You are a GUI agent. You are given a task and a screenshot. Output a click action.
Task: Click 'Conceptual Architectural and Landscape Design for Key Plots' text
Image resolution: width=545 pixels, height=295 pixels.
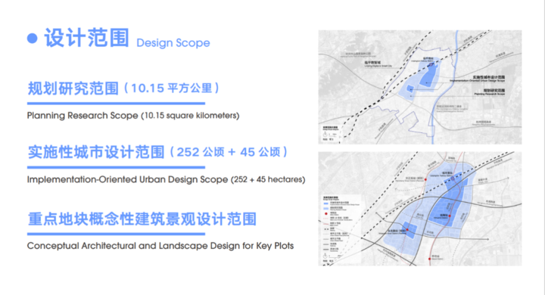[160, 246]
